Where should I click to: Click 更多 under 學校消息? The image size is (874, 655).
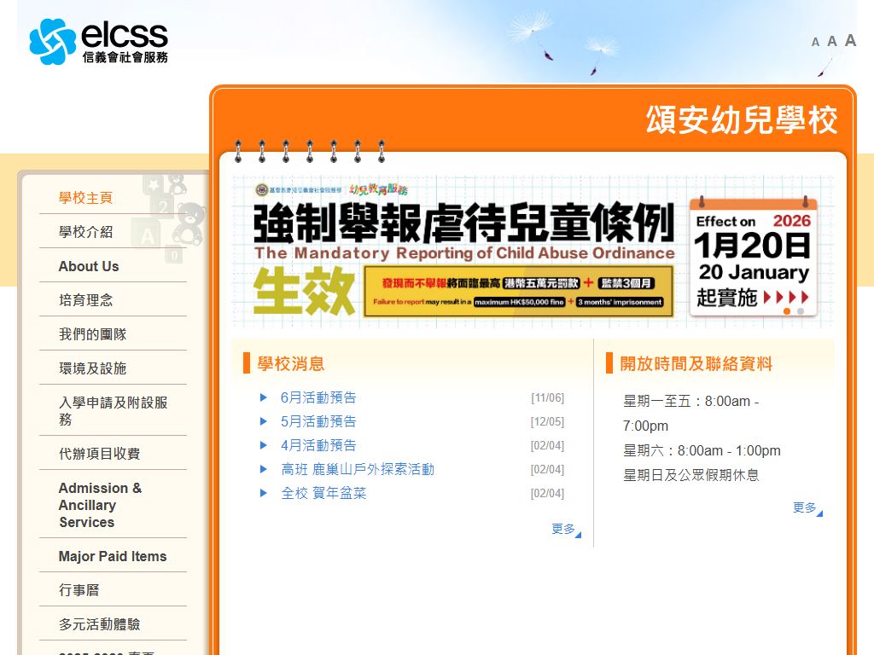566,529
